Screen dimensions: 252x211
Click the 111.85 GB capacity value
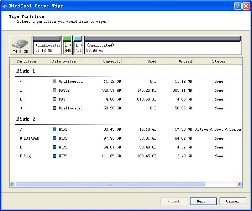(111, 156)
